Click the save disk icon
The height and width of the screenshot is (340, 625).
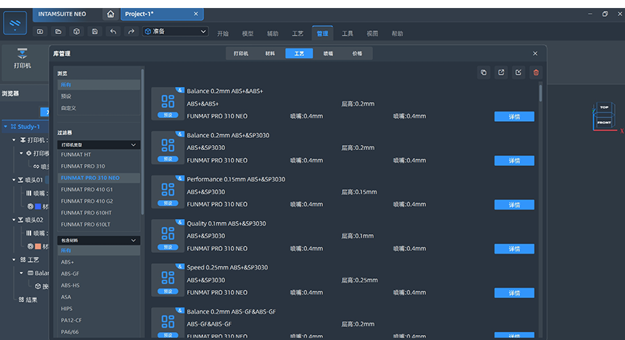click(95, 32)
